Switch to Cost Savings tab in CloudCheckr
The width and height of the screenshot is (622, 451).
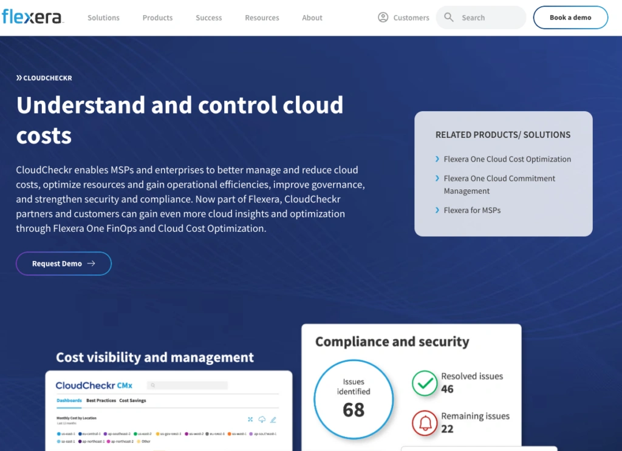132,401
